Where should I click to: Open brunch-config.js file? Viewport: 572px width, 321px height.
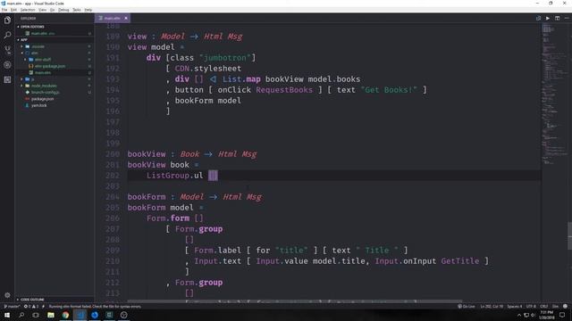(55, 93)
